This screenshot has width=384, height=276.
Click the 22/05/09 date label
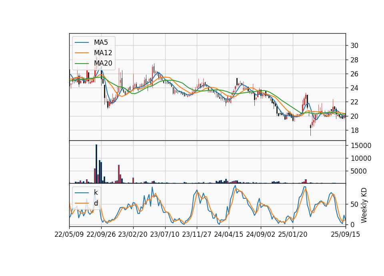point(69,234)
